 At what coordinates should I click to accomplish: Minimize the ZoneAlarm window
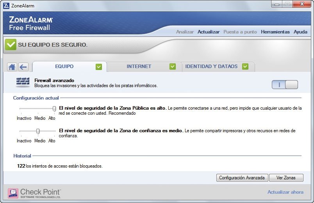pyautogui.click(x=277, y=4)
